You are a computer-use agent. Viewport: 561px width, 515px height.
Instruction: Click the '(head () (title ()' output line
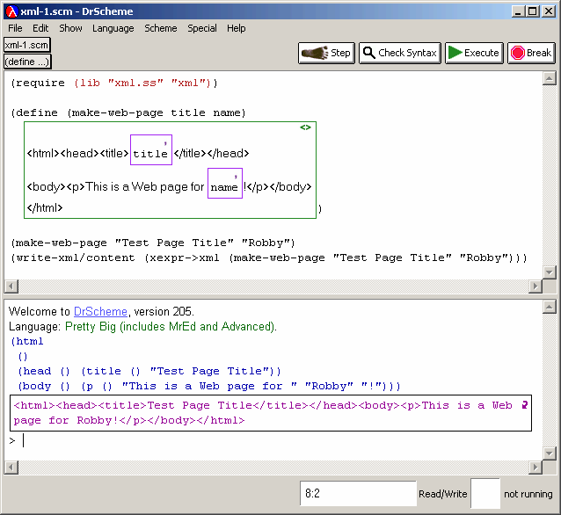[x=149, y=371]
